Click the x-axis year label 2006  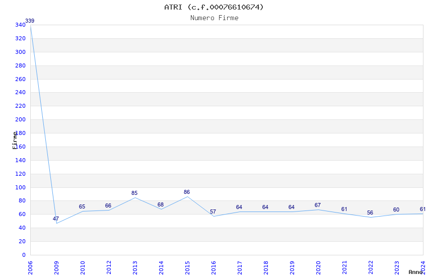point(30,267)
